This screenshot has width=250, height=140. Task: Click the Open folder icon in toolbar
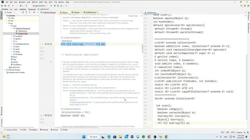2,6
